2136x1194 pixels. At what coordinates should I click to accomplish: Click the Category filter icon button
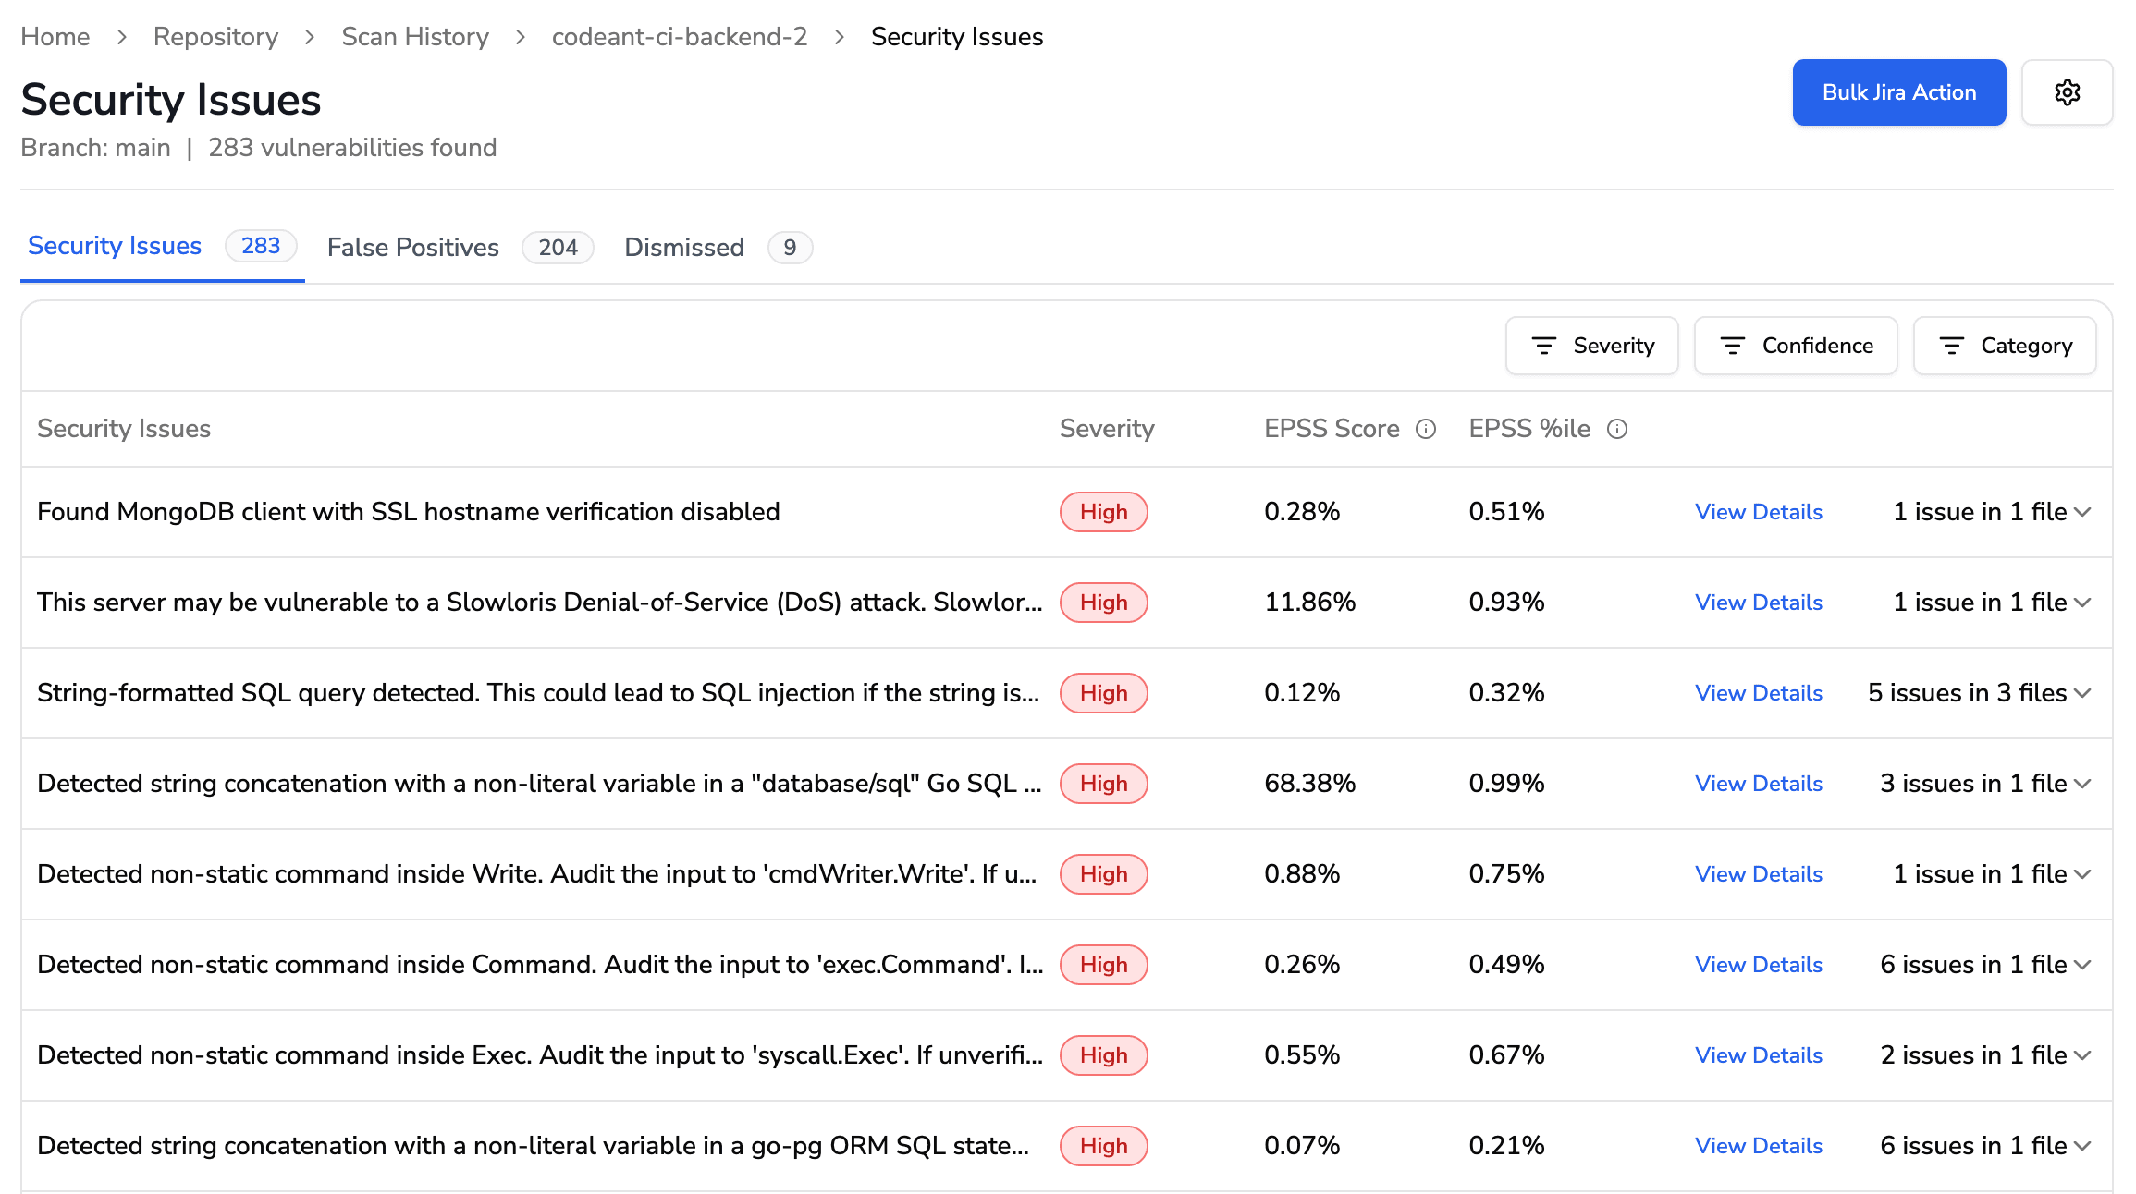click(2004, 346)
